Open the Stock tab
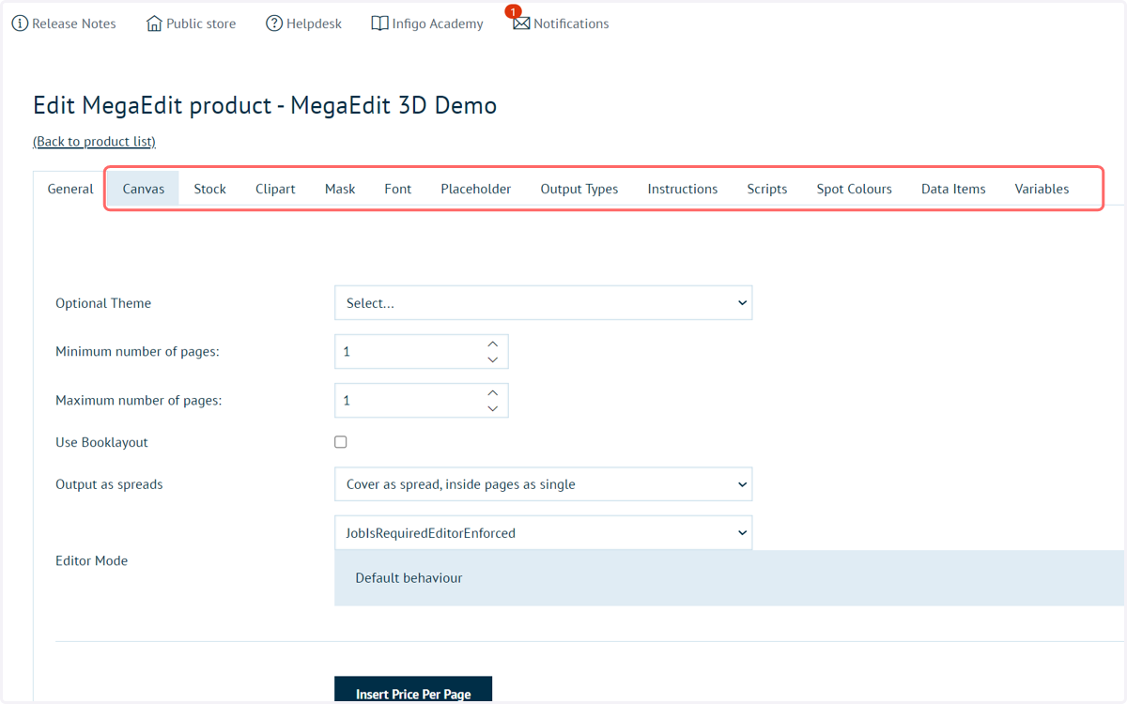The width and height of the screenshot is (1127, 704). pyautogui.click(x=210, y=189)
